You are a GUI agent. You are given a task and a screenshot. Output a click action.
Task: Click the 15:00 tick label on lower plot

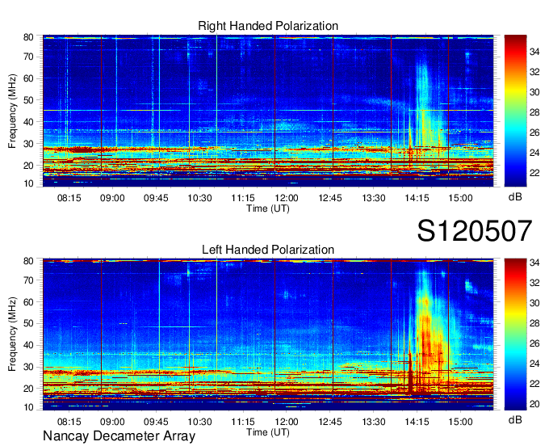pos(460,422)
